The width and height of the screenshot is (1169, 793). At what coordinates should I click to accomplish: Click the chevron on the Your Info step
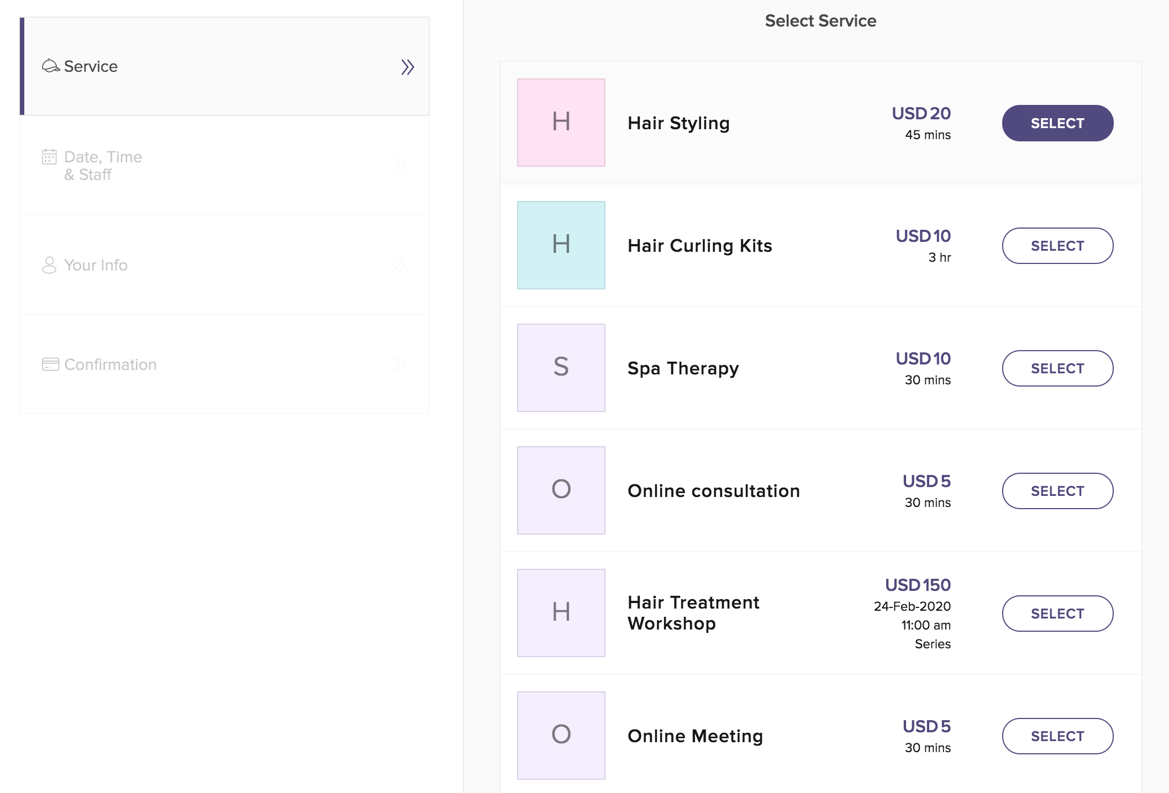click(399, 265)
